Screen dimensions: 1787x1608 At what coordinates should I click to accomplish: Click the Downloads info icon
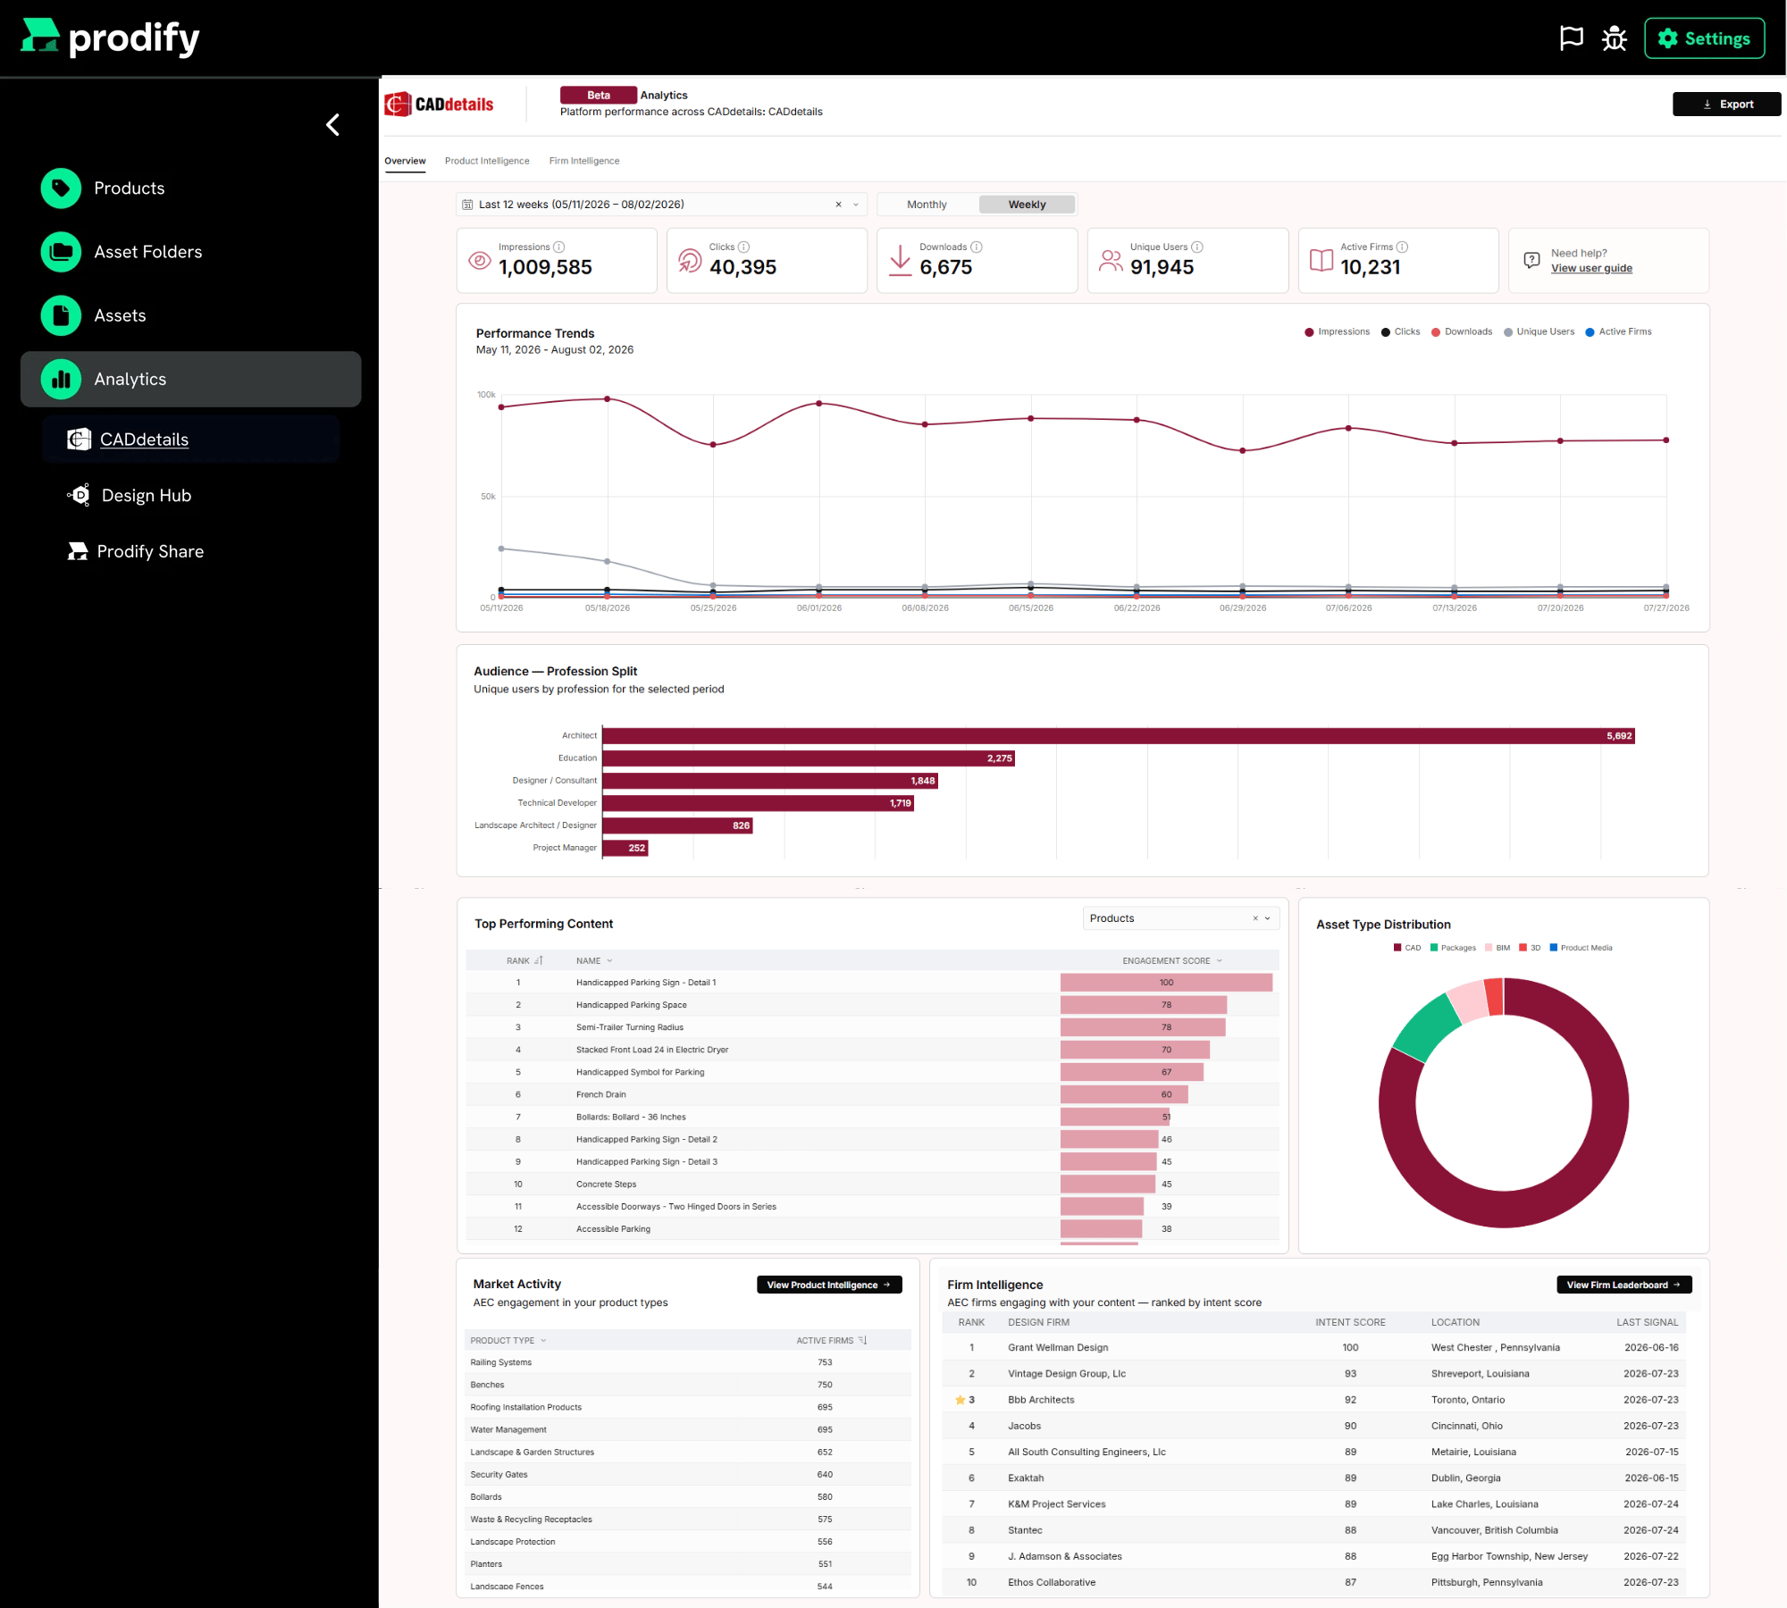[x=977, y=247]
